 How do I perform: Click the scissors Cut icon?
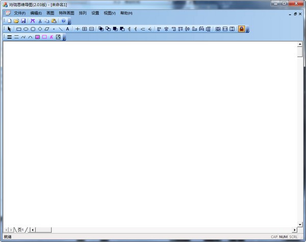pyautogui.click(x=40, y=21)
